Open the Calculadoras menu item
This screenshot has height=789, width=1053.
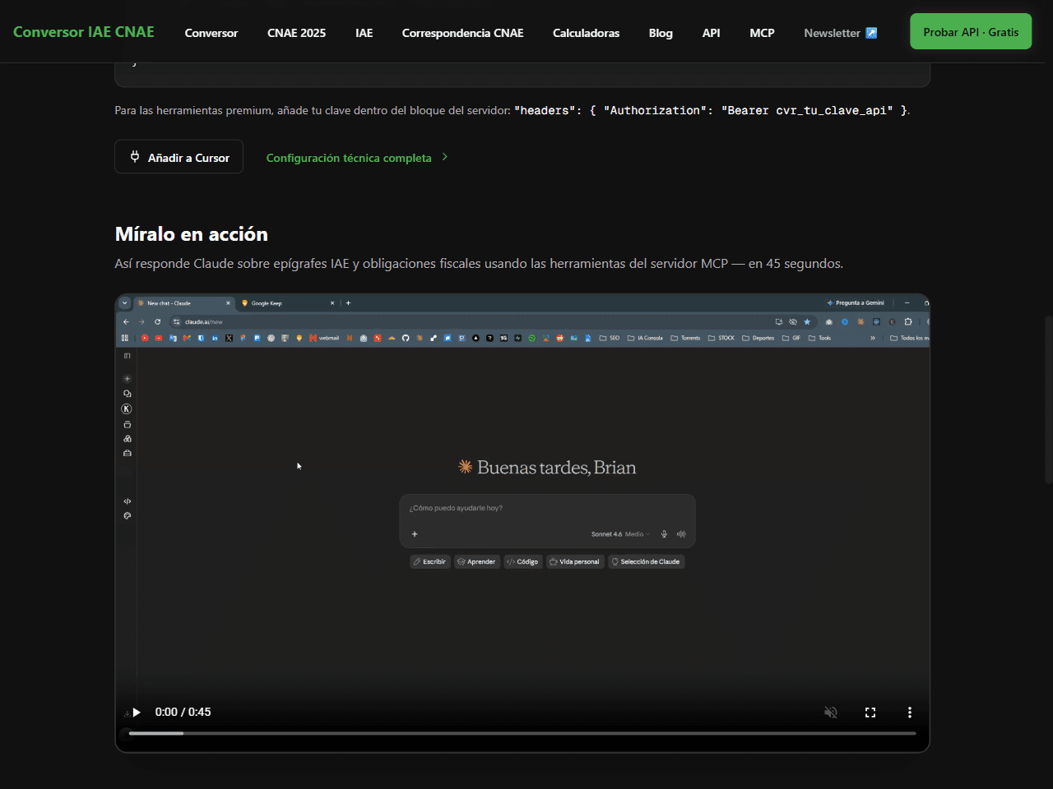586,33
